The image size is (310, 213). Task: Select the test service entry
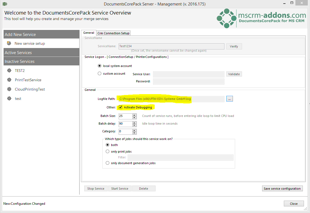[x=18, y=99]
